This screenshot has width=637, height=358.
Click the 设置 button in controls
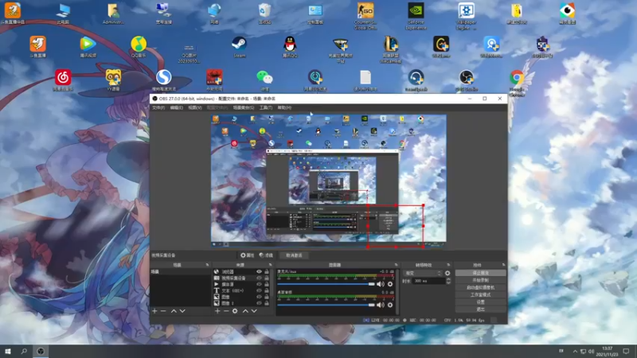pyautogui.click(x=480, y=302)
